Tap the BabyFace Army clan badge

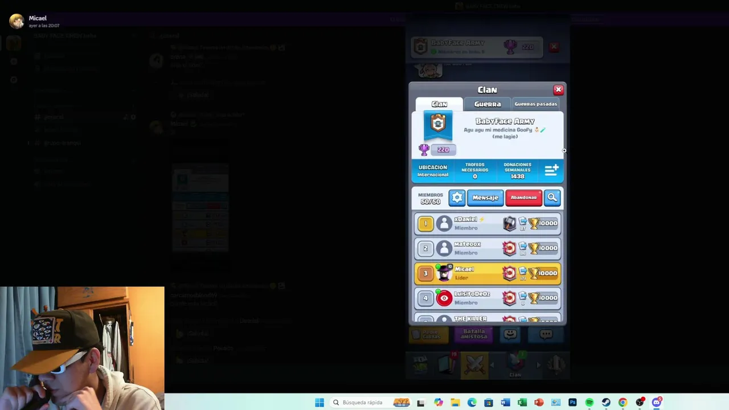coord(438,126)
